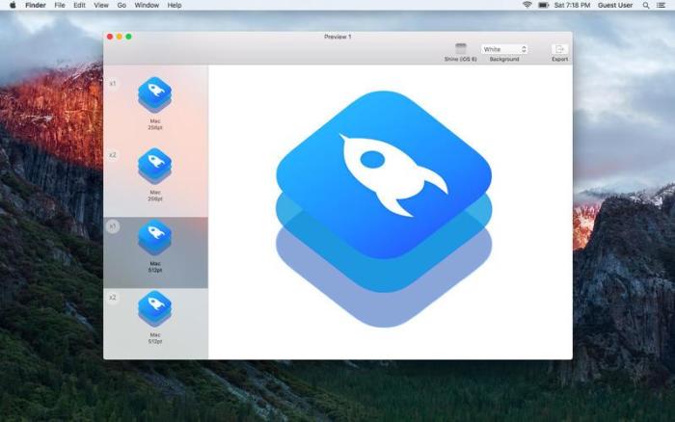Click the large rocket icon preview

[x=384, y=209]
